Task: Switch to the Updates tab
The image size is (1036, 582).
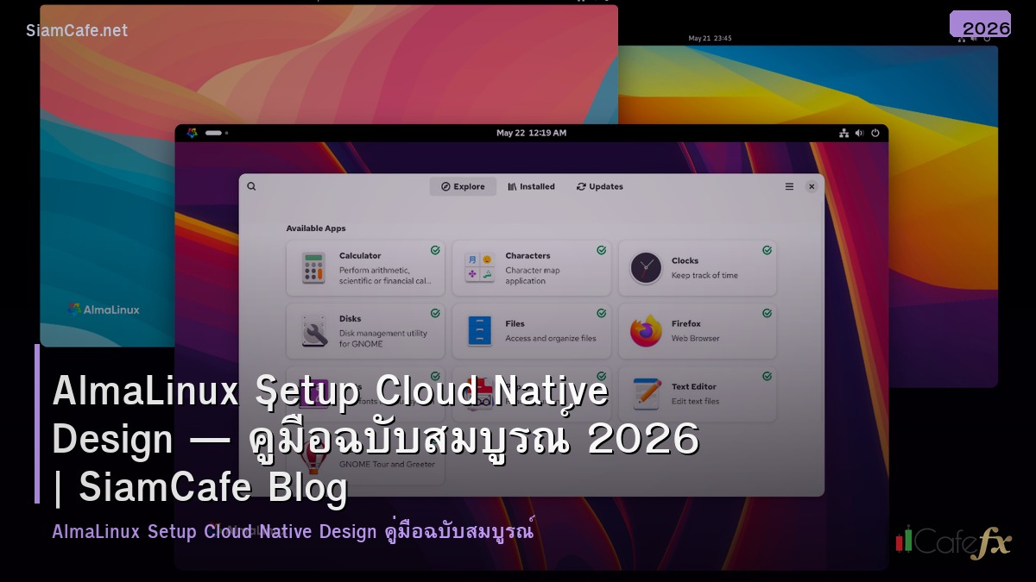Action: [x=598, y=186]
